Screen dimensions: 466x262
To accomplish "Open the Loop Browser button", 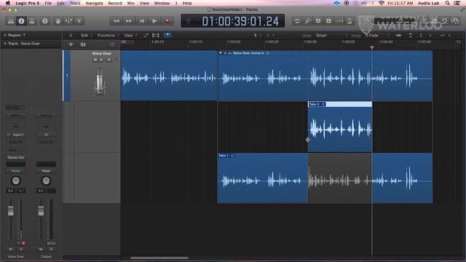I will pos(444,21).
